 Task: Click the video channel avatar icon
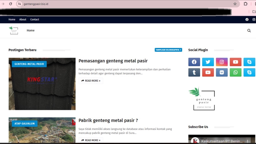pyautogui.click(x=195, y=141)
